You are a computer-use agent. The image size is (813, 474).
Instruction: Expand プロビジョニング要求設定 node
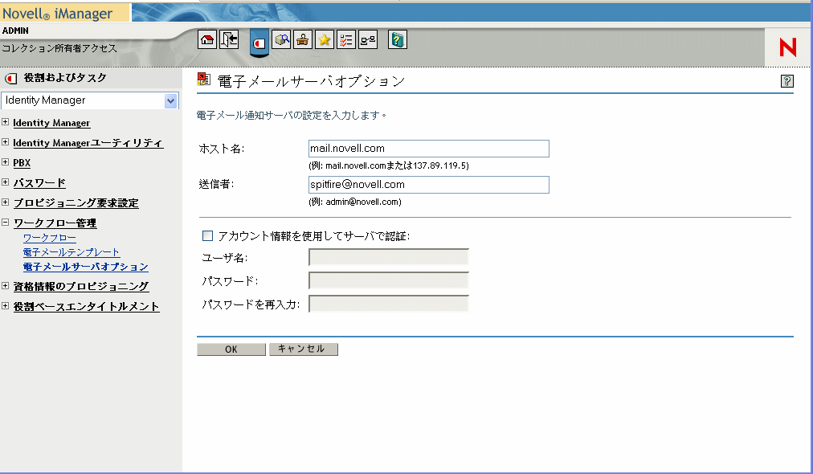(5, 202)
